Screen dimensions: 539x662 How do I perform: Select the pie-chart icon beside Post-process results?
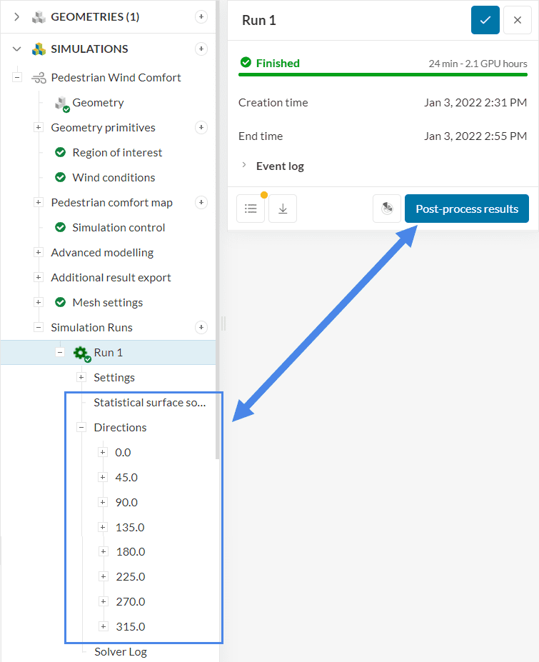(x=387, y=208)
